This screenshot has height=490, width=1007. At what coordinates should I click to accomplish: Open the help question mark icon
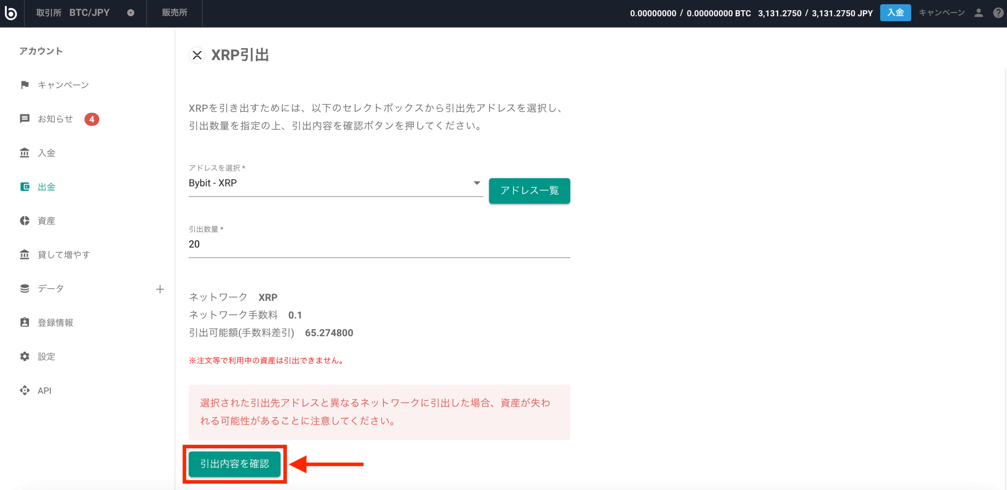(998, 13)
